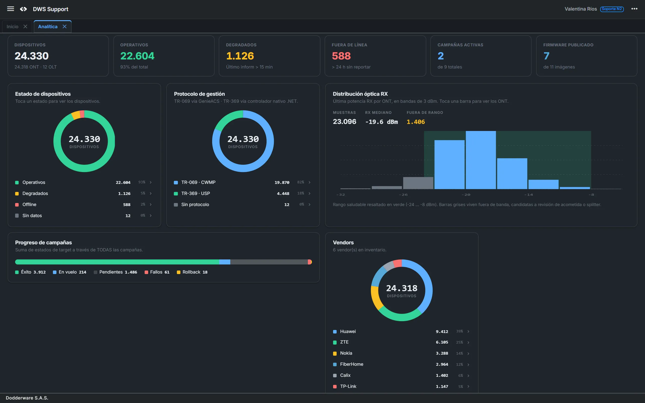This screenshot has width=645, height=403.
Task: Open the Dispositivos 24.330 KPI card
Action: 58,56
